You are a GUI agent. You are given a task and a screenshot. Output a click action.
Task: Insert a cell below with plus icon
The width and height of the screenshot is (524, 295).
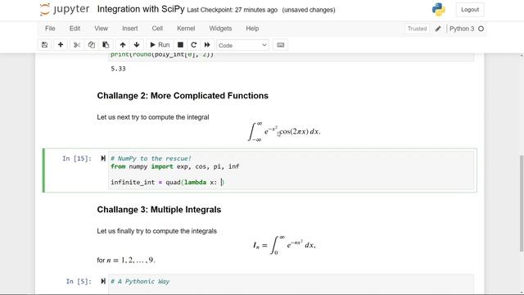coord(61,45)
